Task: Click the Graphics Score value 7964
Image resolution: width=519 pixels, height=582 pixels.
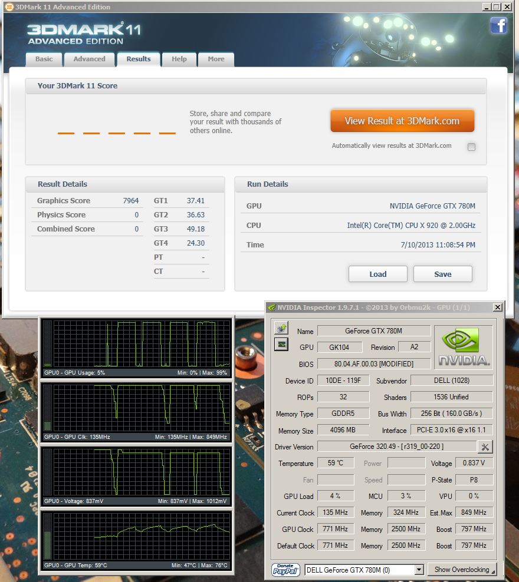Action: pyautogui.click(x=131, y=201)
